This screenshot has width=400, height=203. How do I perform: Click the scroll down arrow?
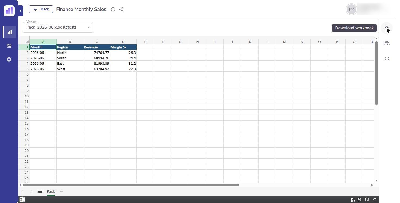point(376,180)
